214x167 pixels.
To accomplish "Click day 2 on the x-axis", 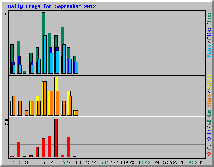I will point(20,162).
